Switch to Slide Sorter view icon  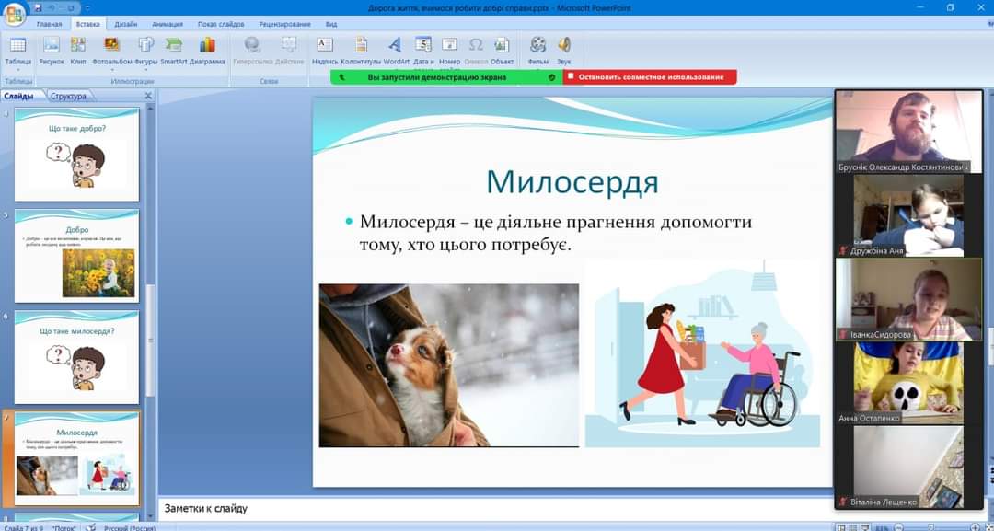tap(853, 527)
